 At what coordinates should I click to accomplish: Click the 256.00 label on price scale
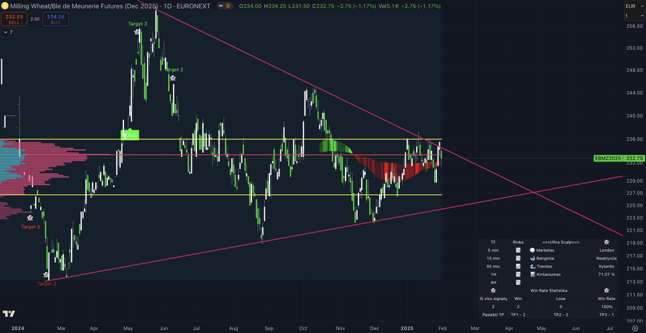tap(634, 26)
